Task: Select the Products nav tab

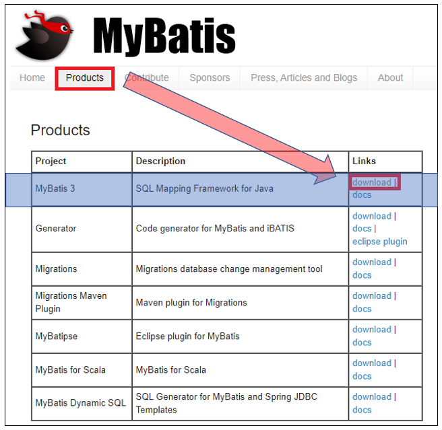Action: tap(85, 77)
